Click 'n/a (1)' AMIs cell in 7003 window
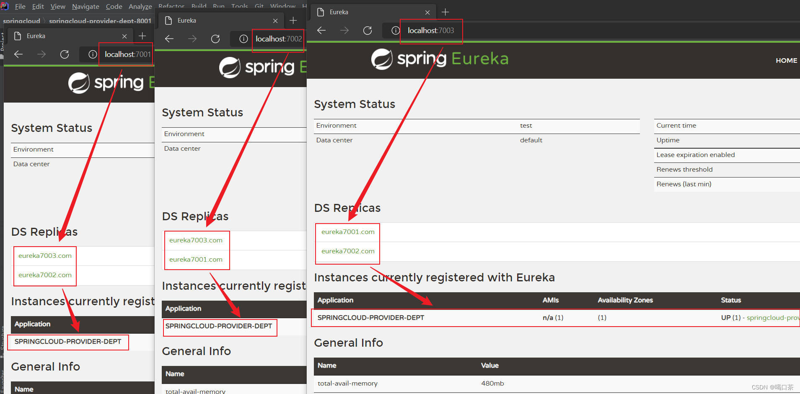This screenshot has height=394, width=800. pos(553,317)
